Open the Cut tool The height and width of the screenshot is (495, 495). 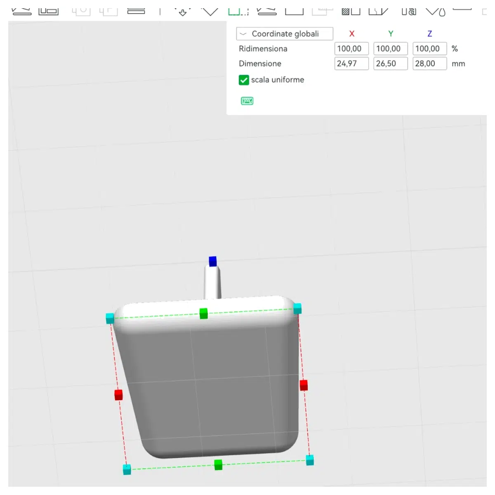pos(294,11)
